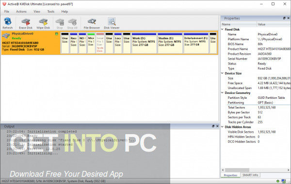This screenshot has width=291, height=184.
Task: Collapse the Device Size property group
Action: coord(222,73)
